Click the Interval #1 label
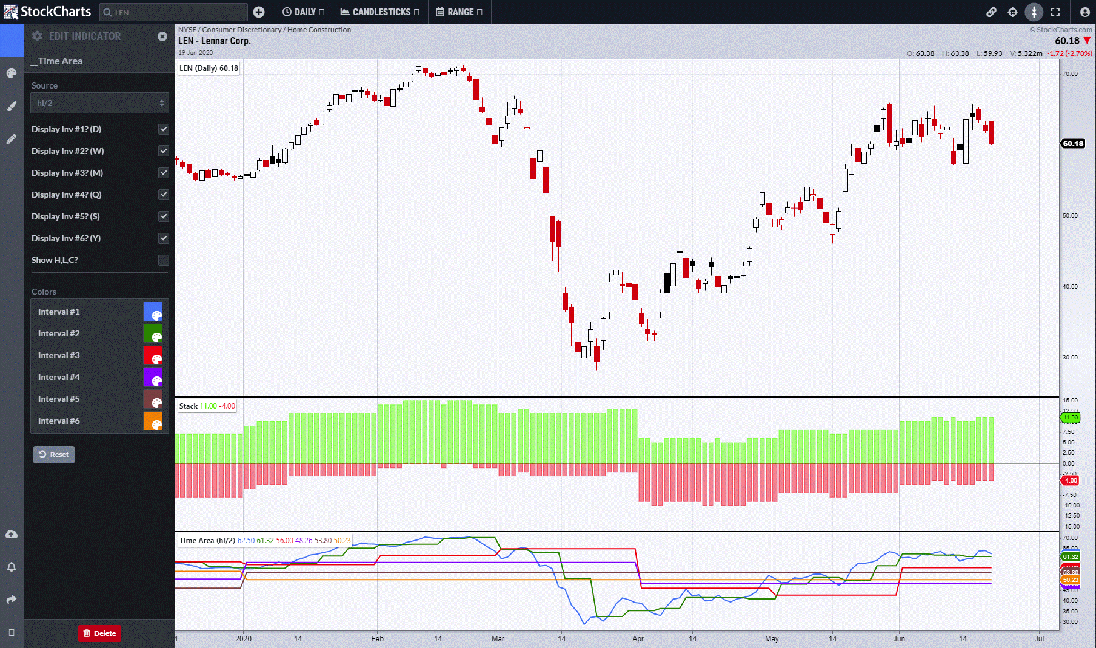The height and width of the screenshot is (648, 1096). coord(59,312)
